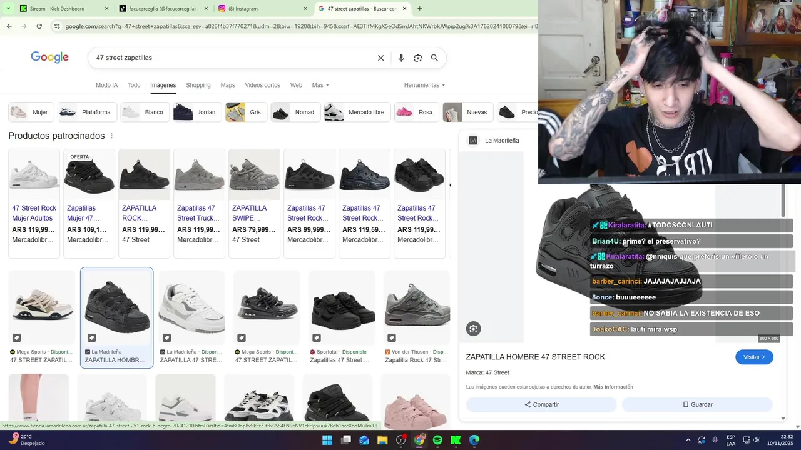Select the Todo search tab
Viewport: 801px width, 450px height.
point(134,85)
